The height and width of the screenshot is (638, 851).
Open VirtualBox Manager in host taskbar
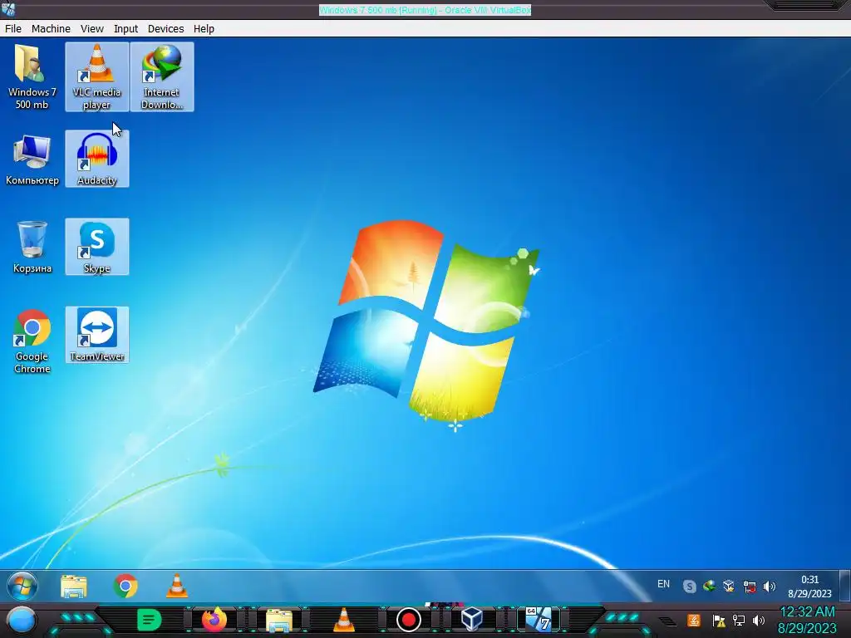pos(472,620)
